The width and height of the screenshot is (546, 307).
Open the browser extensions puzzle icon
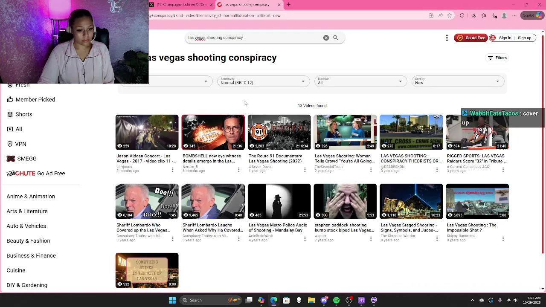[462, 15]
